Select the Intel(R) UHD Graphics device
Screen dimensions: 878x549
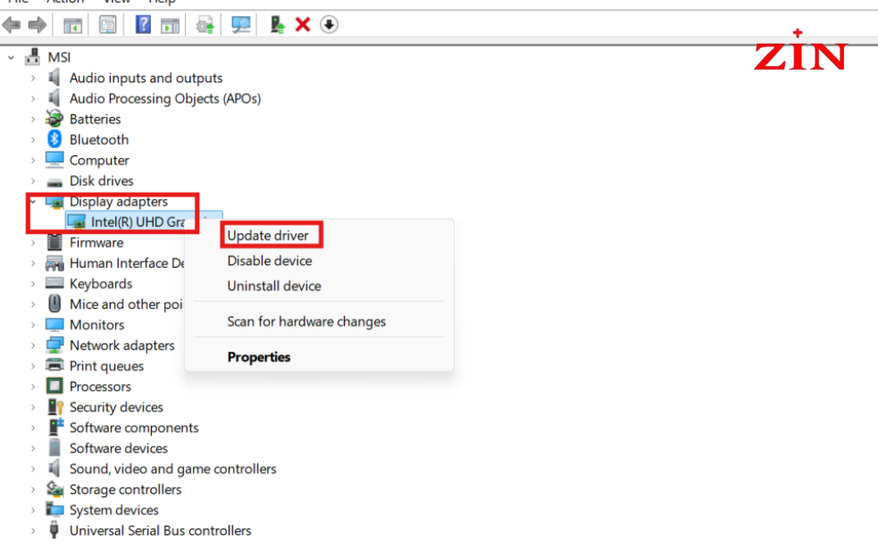[x=138, y=222]
